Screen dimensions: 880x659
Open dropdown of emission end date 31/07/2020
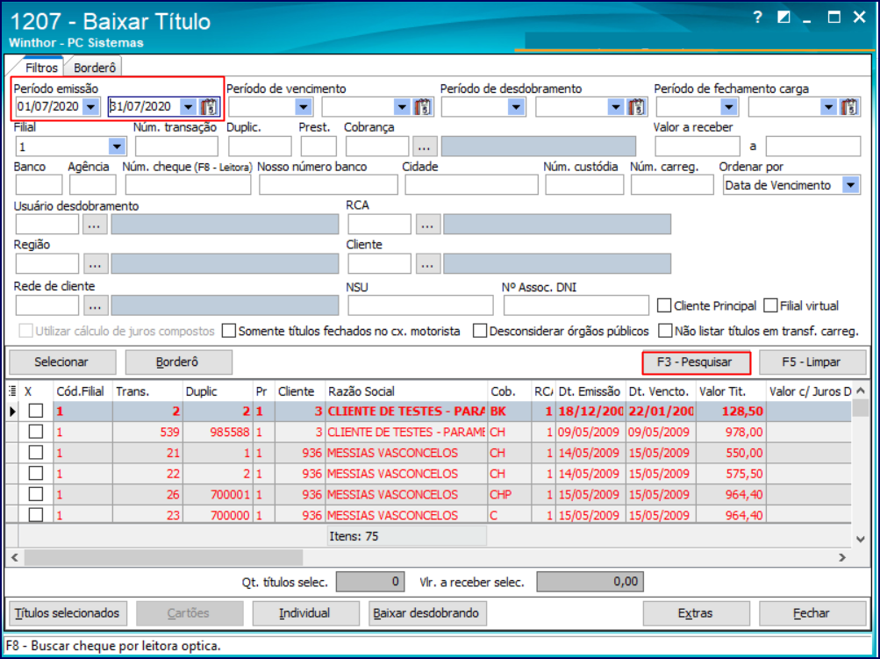(x=189, y=107)
